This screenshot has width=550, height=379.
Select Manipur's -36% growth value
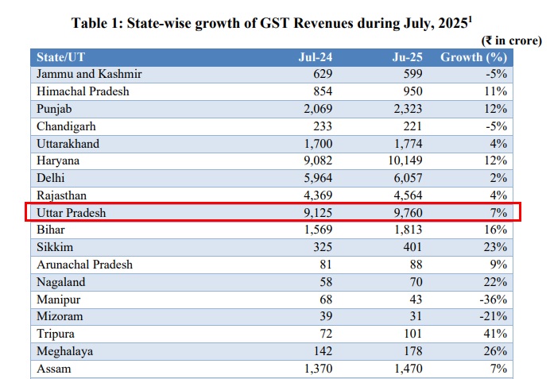(493, 300)
